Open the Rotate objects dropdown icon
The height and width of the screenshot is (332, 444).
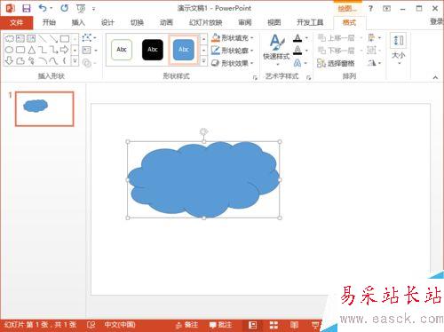pyautogui.click(x=375, y=63)
